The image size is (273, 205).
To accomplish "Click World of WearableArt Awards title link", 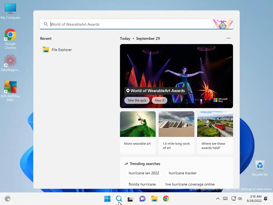I will pyautogui.click(x=155, y=91).
